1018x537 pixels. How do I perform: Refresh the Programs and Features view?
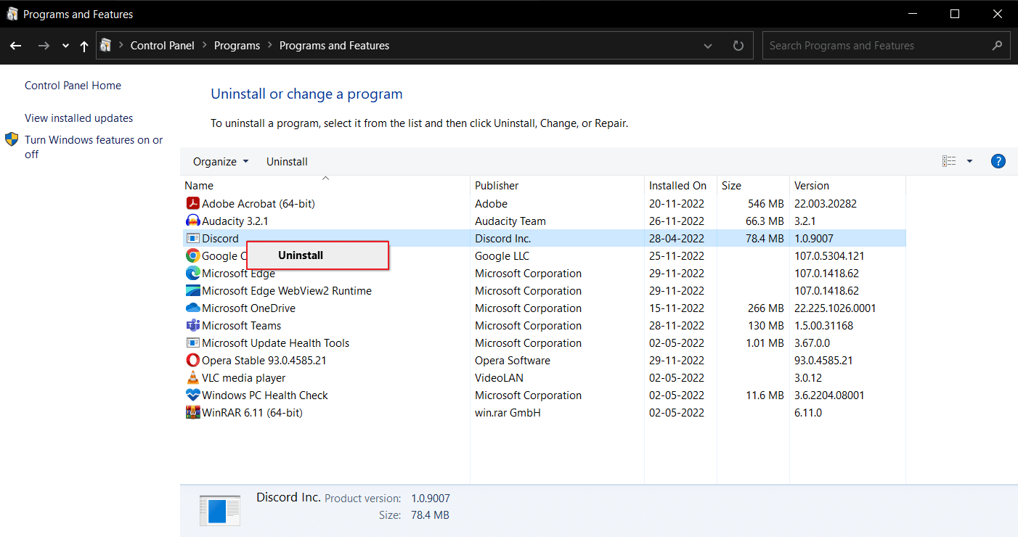tap(738, 46)
